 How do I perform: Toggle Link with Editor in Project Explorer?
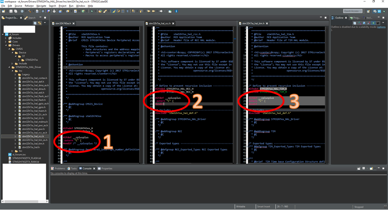(x=40, y=23)
